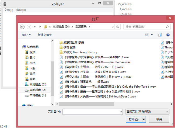
Task: Click xplayer window title bar icon
Action: (x=5, y=4)
